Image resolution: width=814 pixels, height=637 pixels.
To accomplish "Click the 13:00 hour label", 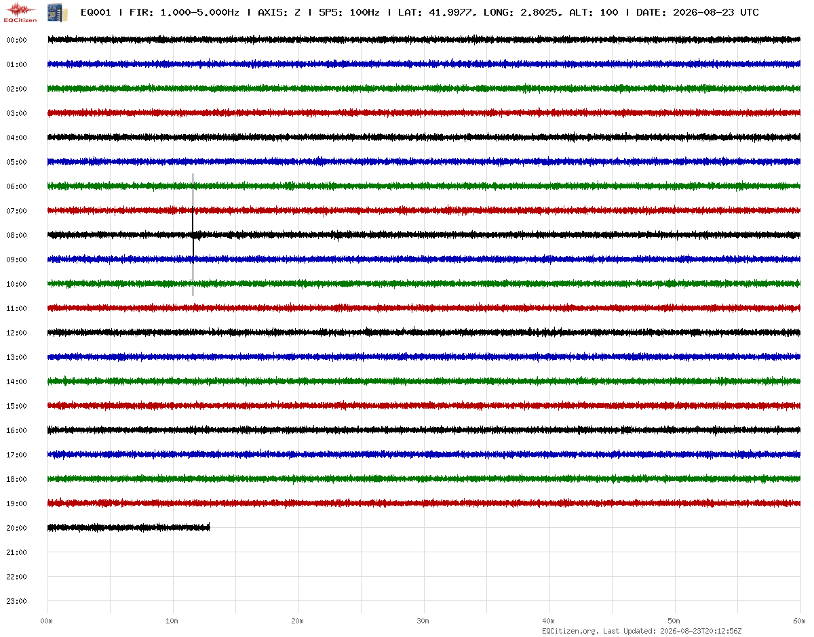I will click(16, 357).
